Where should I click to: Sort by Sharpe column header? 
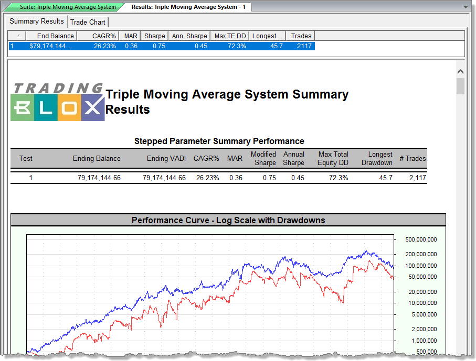click(x=154, y=36)
